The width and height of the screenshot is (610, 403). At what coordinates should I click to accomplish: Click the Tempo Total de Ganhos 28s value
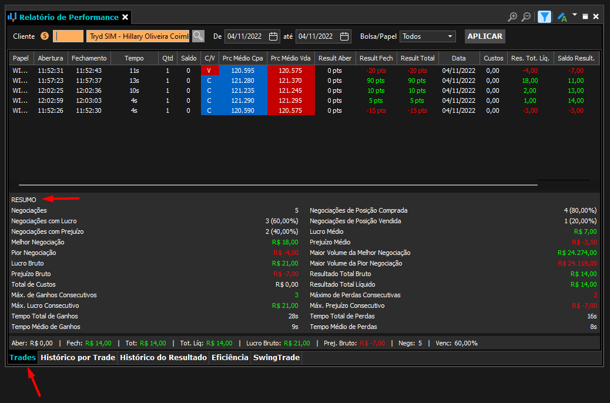[x=293, y=316]
